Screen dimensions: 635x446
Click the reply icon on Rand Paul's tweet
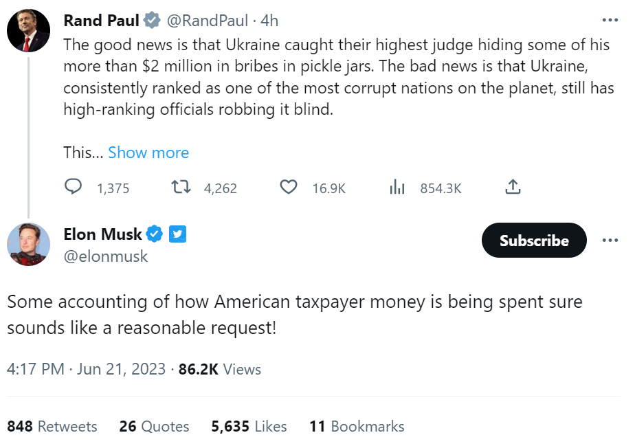[74, 187]
